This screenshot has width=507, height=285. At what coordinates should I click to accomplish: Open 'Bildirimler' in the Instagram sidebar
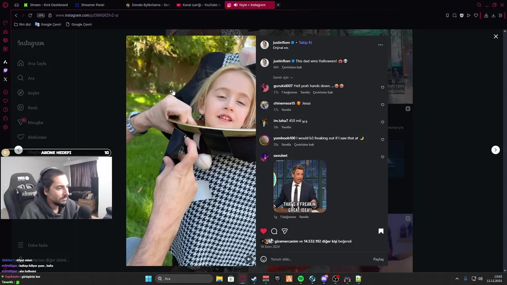32,137
